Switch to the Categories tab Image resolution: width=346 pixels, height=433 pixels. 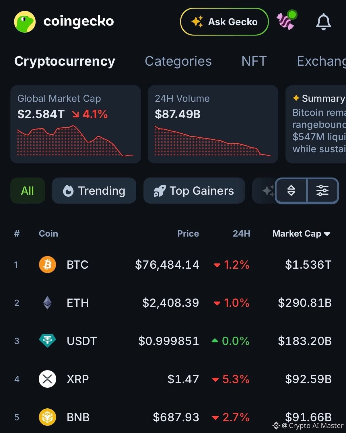178,61
